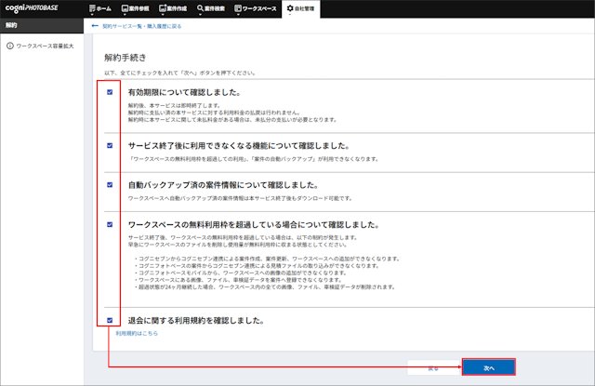Uncheck the ワークスペースの無料利用枠 checkbox
The image size is (595, 386).
click(x=110, y=224)
